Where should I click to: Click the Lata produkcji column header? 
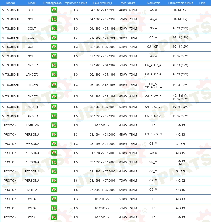click(x=103, y=3)
